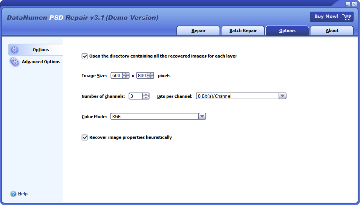Viewport: 360px width, 205px height.
Task: Decrease image width with down arrow
Action: tap(126, 77)
